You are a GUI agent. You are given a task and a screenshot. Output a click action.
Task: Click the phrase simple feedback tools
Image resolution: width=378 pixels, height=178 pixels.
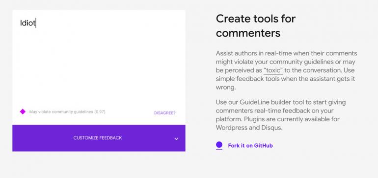click(248, 79)
